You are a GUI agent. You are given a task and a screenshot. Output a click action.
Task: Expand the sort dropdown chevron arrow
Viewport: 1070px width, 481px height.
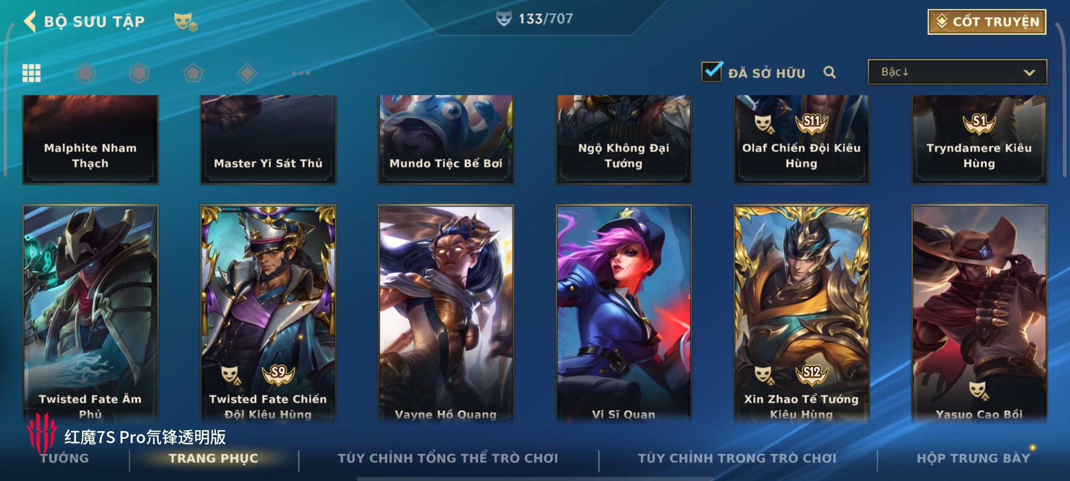1029,73
